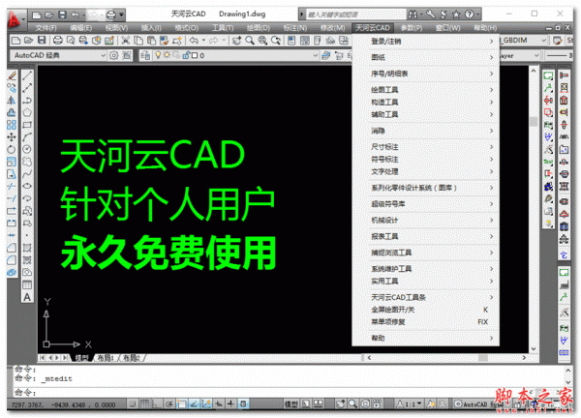Toggle Ortho mode in status bar
The height and width of the screenshot is (418, 581).
pyautogui.click(x=156, y=403)
